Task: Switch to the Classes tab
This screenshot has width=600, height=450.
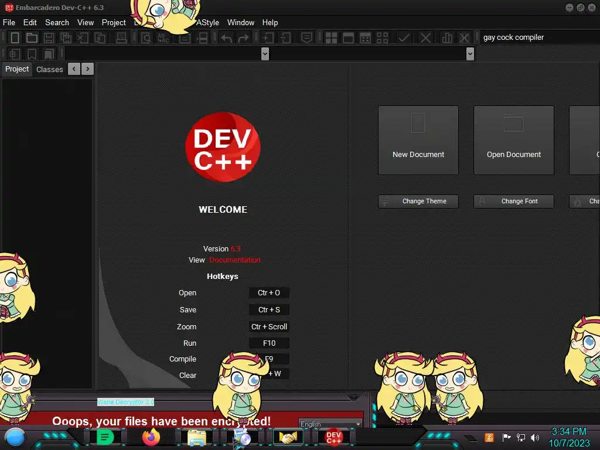Action: point(49,69)
